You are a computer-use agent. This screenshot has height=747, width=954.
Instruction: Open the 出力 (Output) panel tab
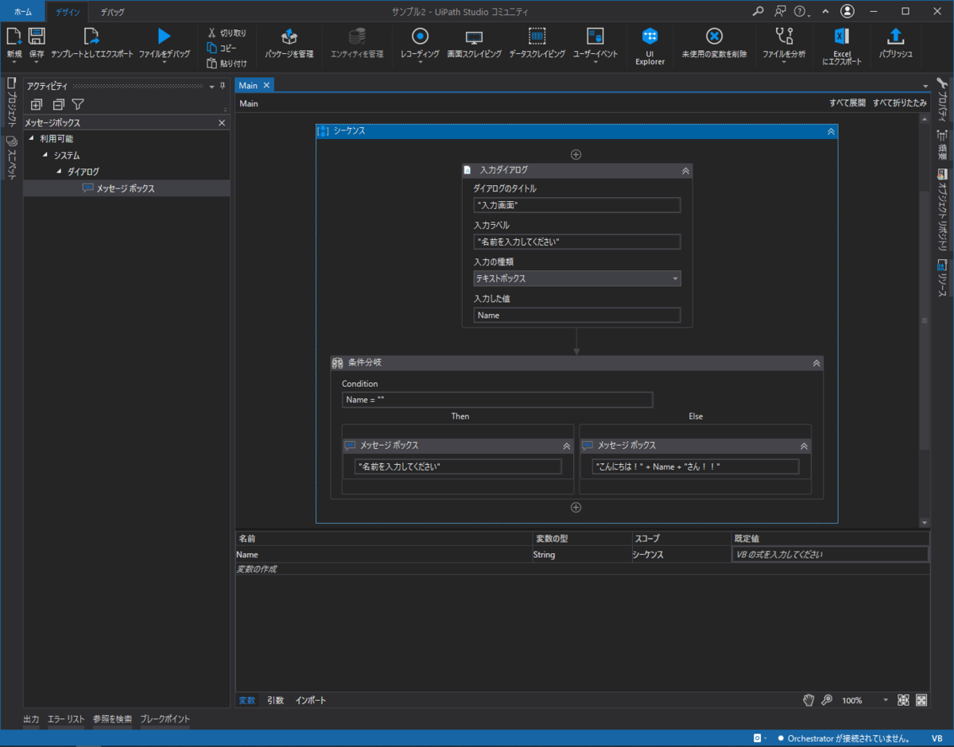click(31, 719)
